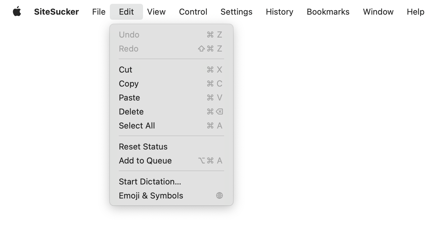Open the SiteSucker application menu
Viewport: 447px width, 229px height.
(x=56, y=11)
